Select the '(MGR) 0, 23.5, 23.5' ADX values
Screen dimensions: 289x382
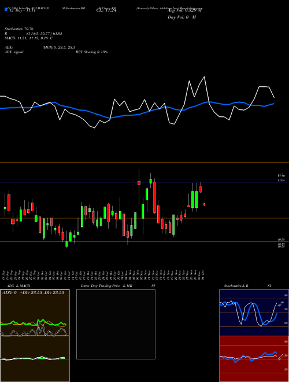58,47
